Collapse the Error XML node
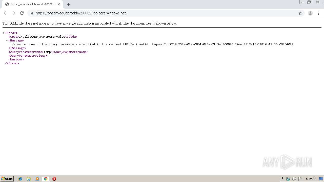The width and height of the screenshot is (324, 182). (x=4, y=33)
